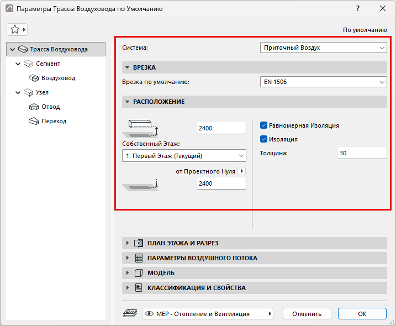Click the floor plan and section icon
This screenshot has height=326, width=396.
(x=139, y=243)
